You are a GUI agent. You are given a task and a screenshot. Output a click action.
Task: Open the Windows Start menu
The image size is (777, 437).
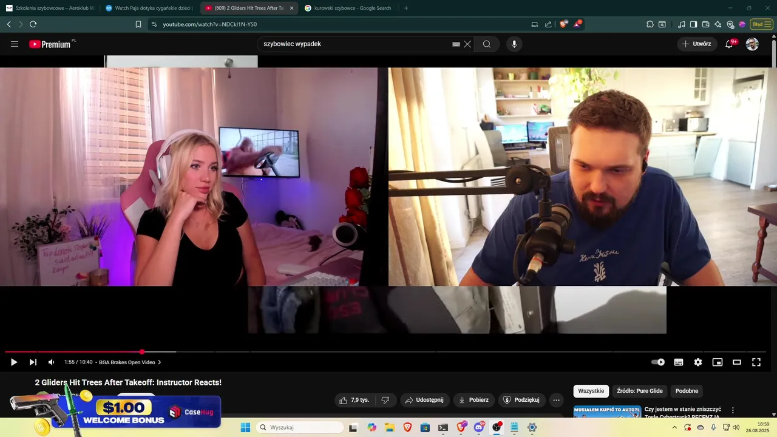(245, 427)
